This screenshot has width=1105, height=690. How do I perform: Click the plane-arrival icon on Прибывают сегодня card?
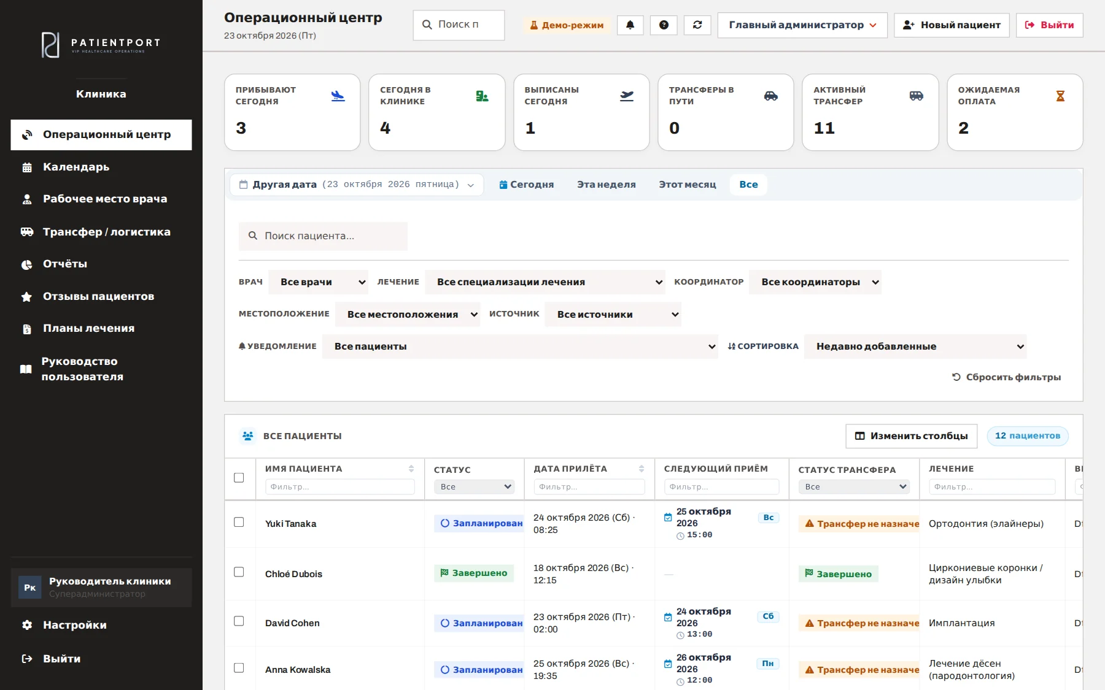coord(338,96)
